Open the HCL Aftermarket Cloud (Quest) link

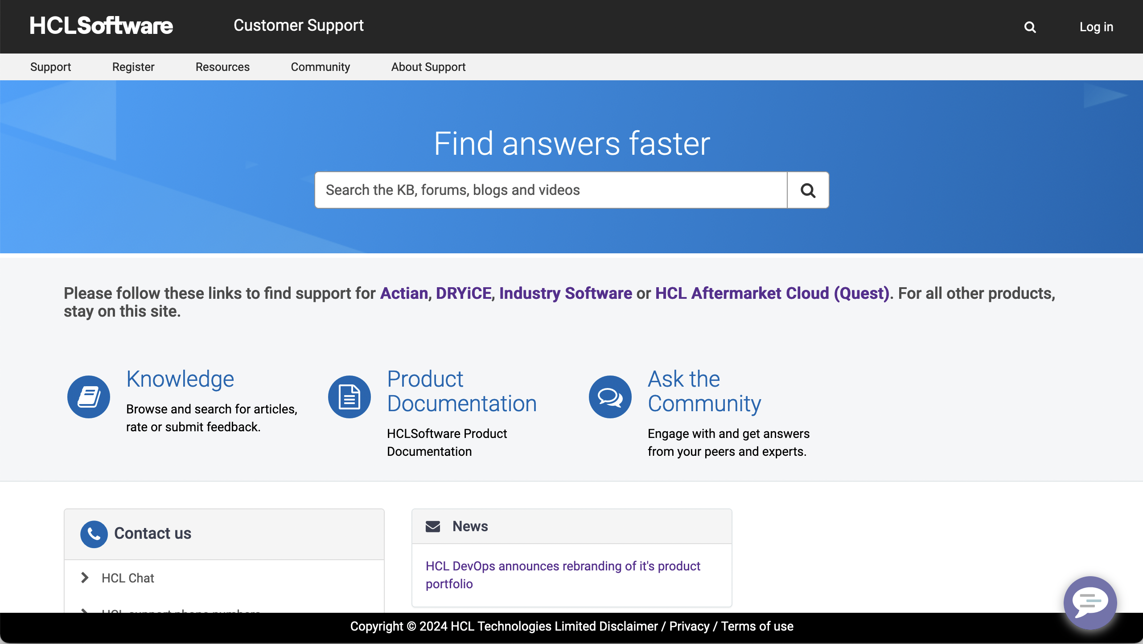772,293
